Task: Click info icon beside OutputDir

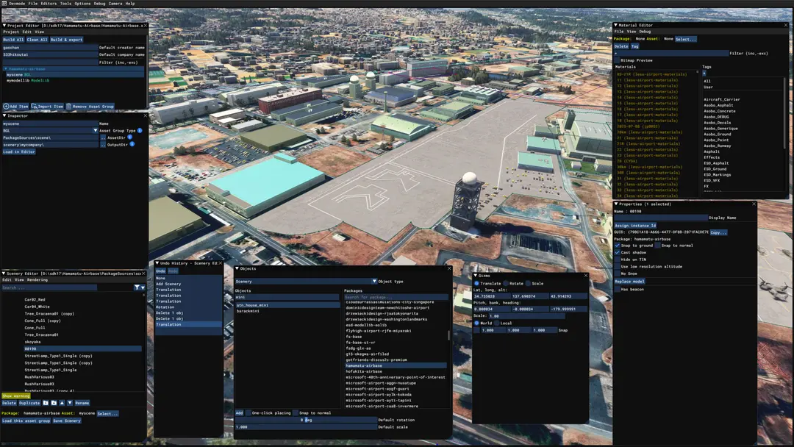Action: [x=132, y=144]
